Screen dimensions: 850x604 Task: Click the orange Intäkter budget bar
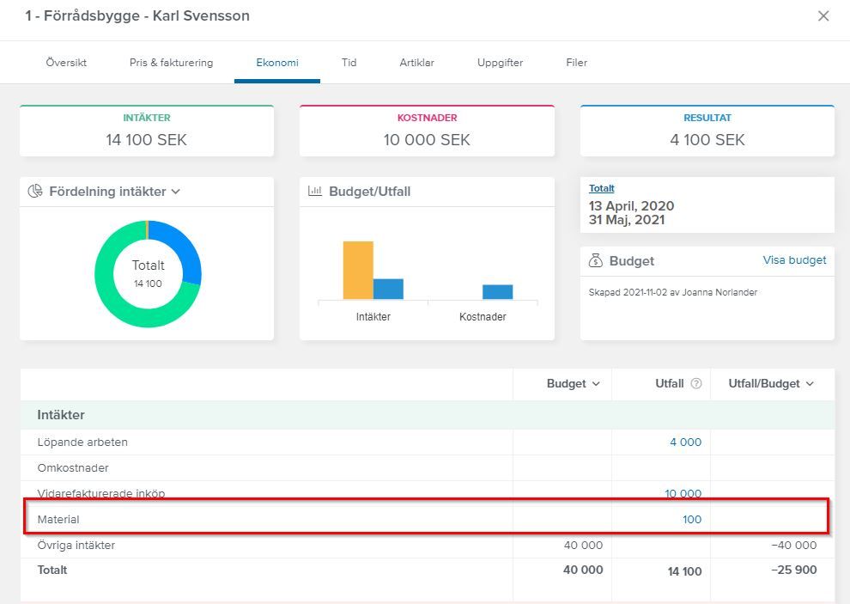(x=358, y=271)
